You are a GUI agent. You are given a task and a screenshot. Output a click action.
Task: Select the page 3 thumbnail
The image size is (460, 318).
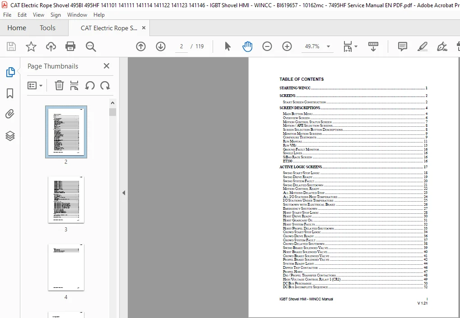tap(66, 199)
